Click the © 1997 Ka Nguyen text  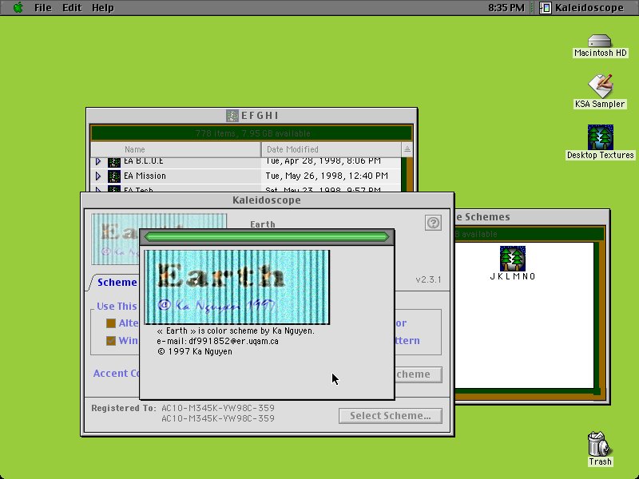(195, 351)
